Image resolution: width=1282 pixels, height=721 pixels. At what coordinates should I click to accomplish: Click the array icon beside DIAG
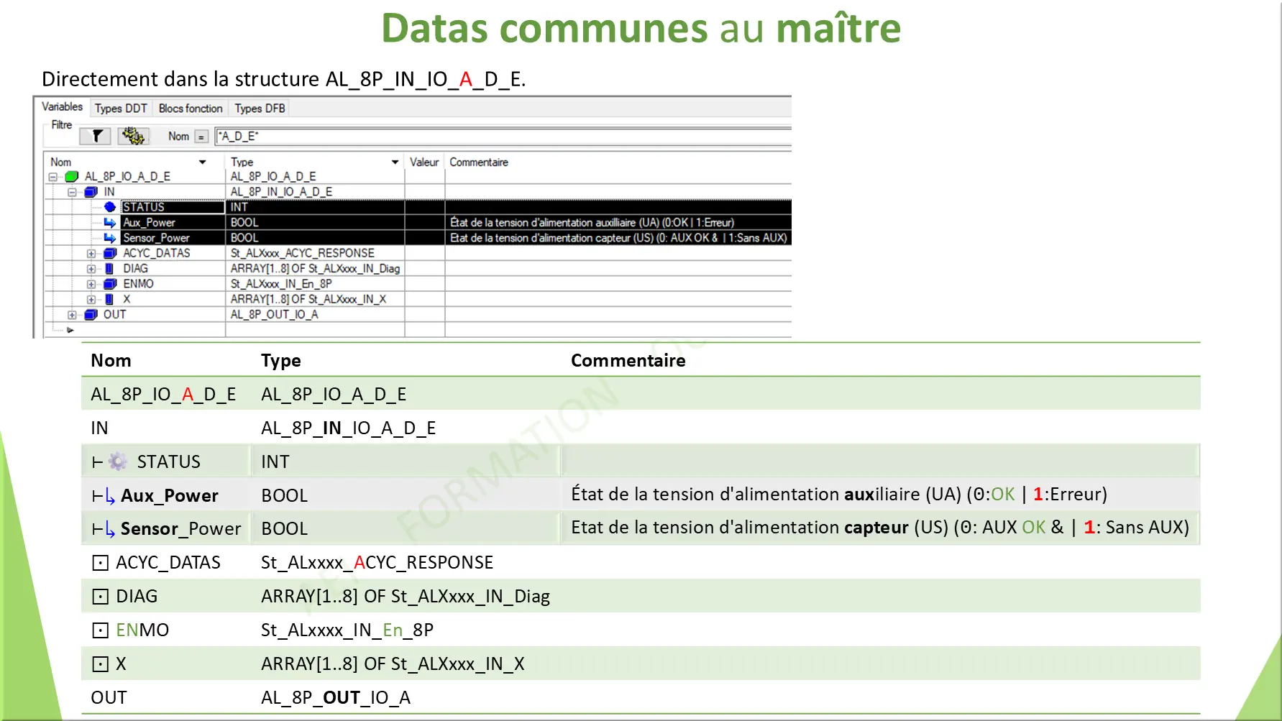(x=109, y=269)
